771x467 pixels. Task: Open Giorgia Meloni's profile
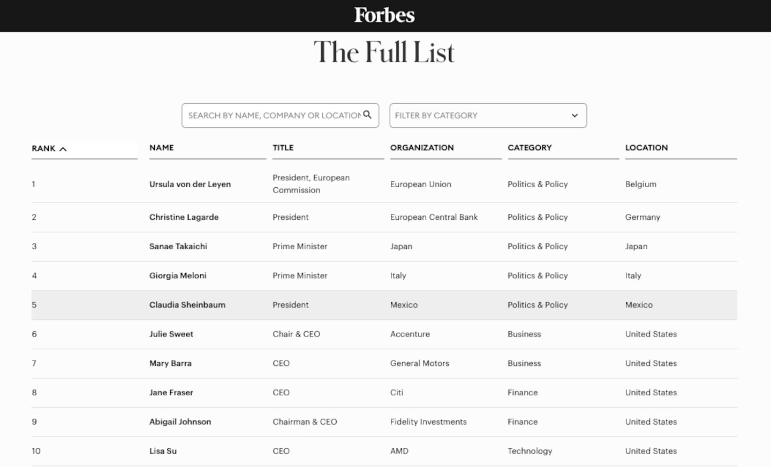(x=178, y=275)
